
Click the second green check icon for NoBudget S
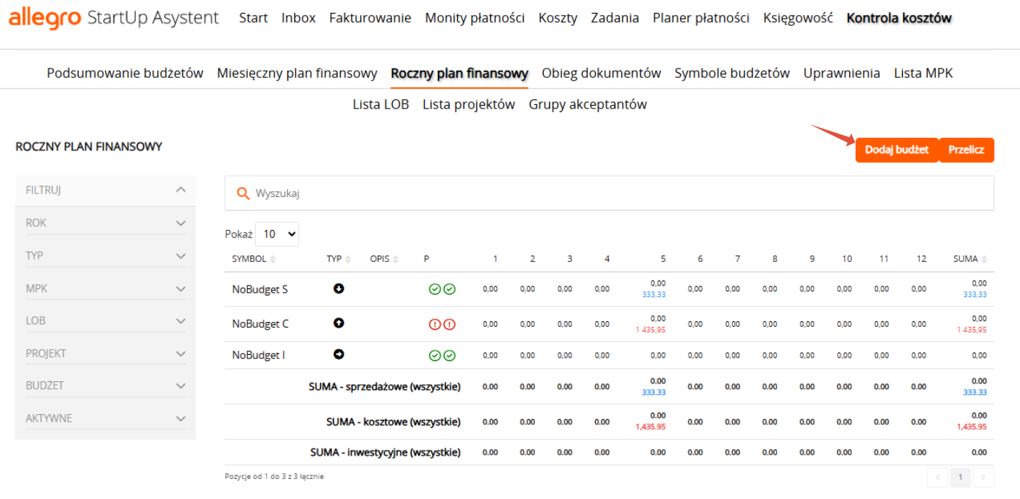click(449, 289)
